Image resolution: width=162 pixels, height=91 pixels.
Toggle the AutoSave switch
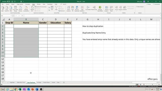click(x=9, y=2)
